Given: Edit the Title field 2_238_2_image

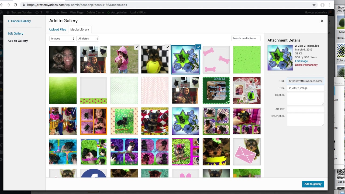Looking at the screenshot, I should [x=305, y=88].
